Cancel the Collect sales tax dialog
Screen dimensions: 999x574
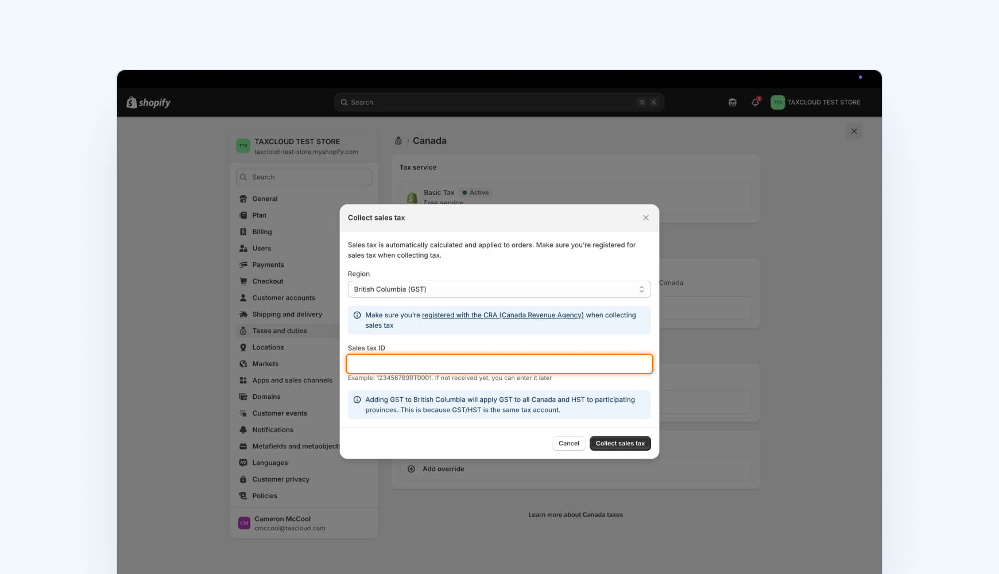568,443
